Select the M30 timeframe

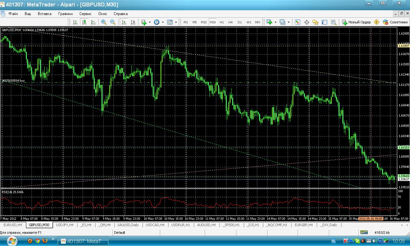pos(213,22)
